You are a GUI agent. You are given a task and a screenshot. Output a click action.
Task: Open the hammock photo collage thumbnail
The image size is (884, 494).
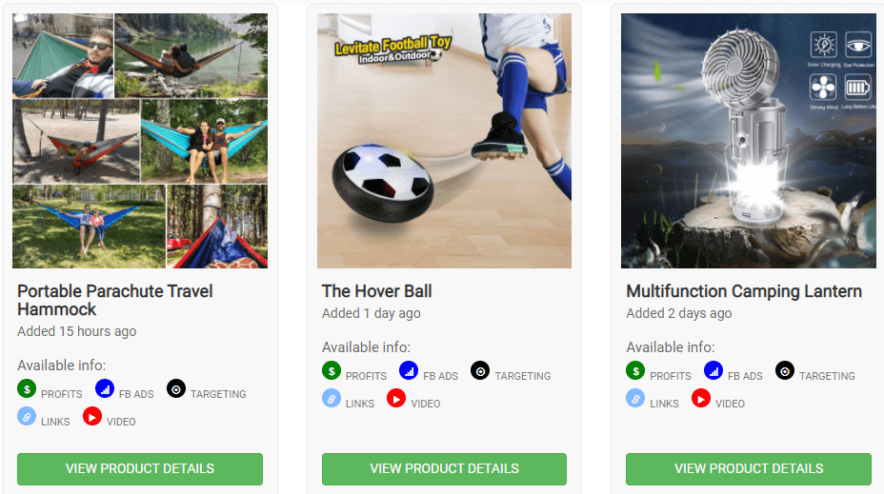tap(140, 141)
